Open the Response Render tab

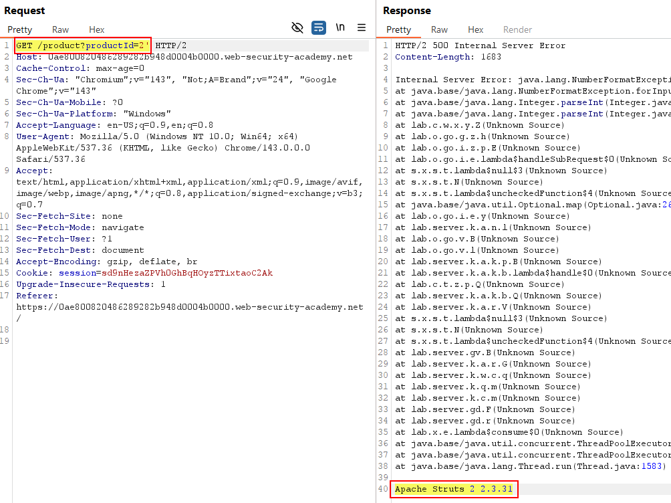tap(517, 29)
